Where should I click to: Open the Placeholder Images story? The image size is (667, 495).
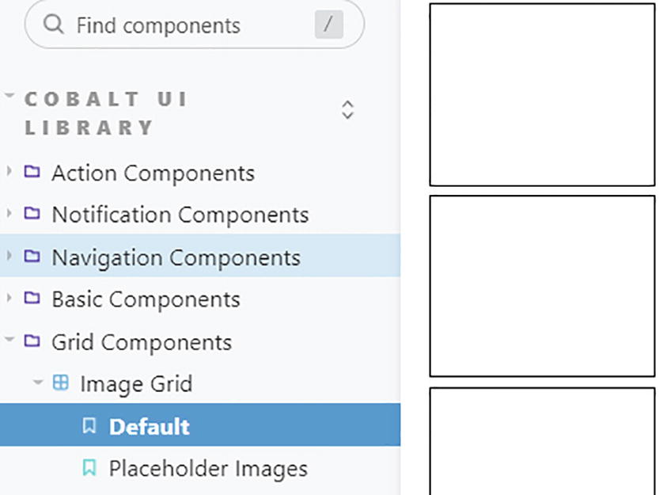(x=208, y=469)
